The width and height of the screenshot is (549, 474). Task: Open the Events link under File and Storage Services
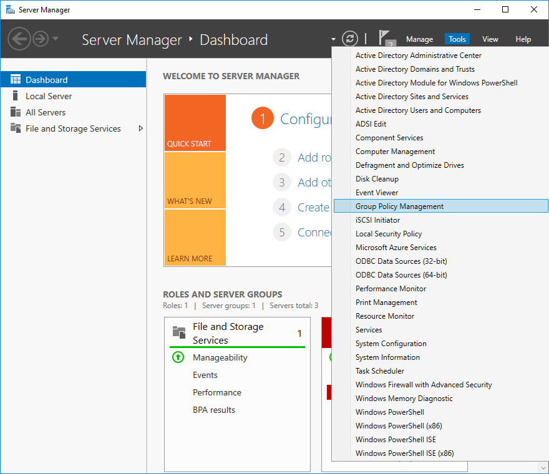pyautogui.click(x=205, y=375)
